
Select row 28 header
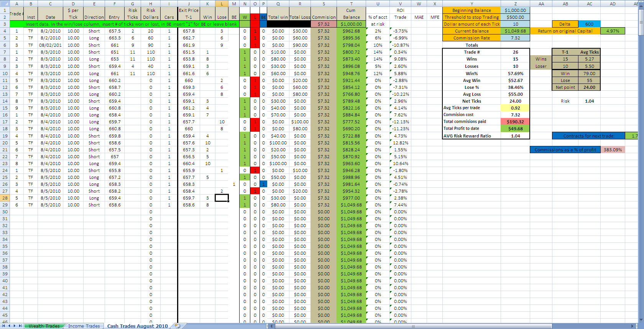(5, 198)
